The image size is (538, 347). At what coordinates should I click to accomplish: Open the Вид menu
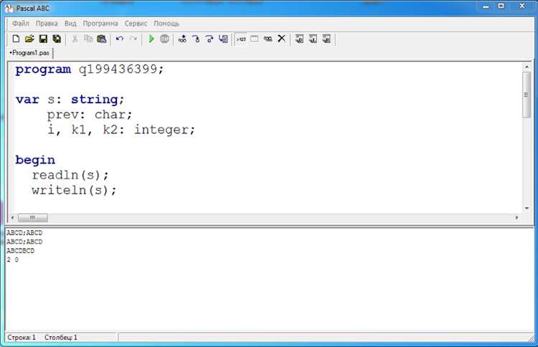click(x=70, y=24)
